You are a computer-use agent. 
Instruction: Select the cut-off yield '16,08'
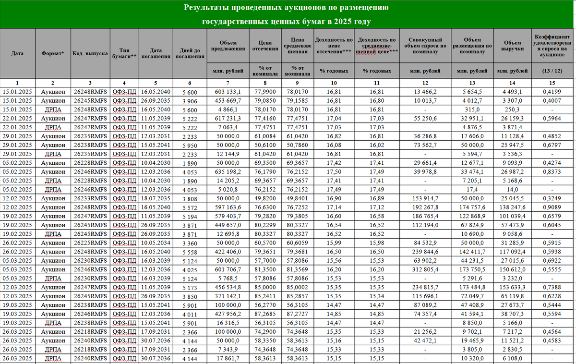coord(334,145)
